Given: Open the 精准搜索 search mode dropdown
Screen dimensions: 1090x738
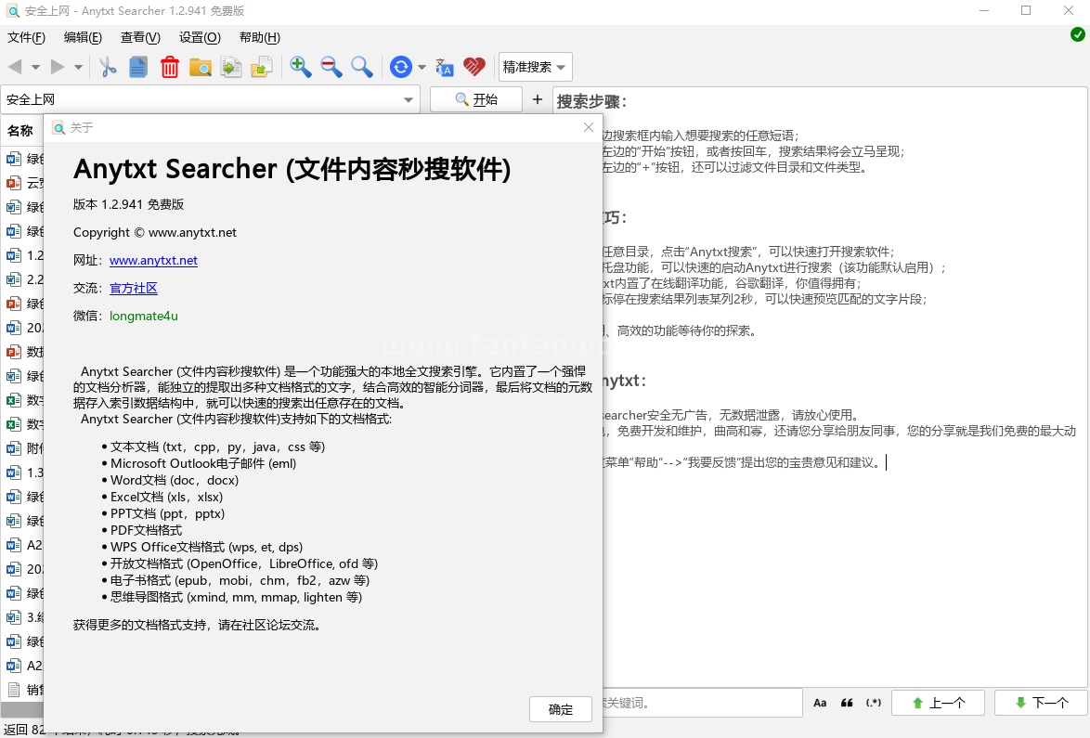Looking at the screenshot, I should [535, 68].
